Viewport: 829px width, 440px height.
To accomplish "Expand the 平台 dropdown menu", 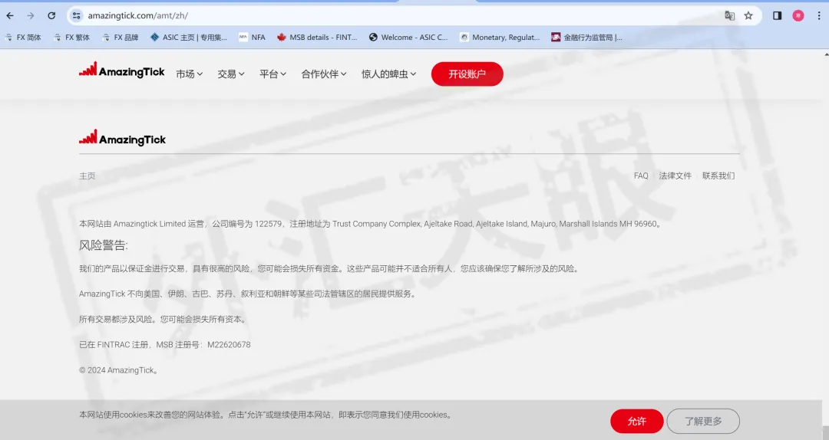I will 272,74.
